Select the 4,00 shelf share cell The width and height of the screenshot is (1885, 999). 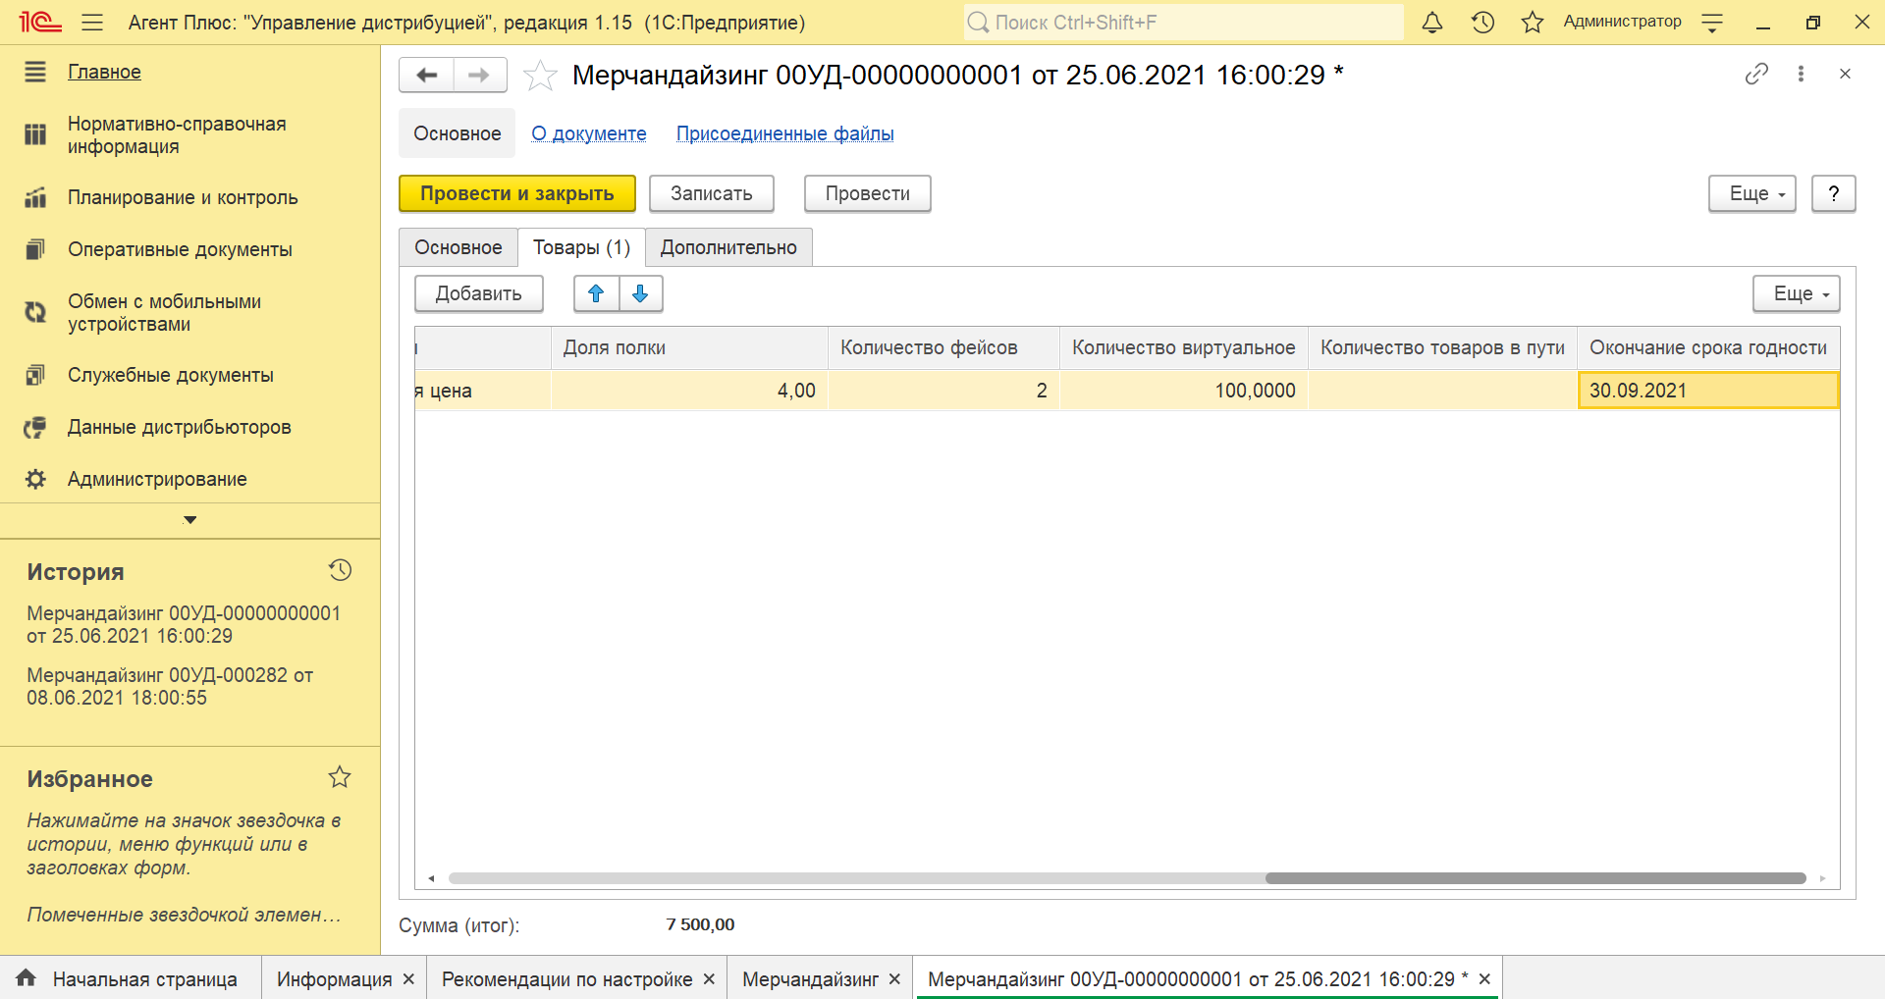coord(689,391)
